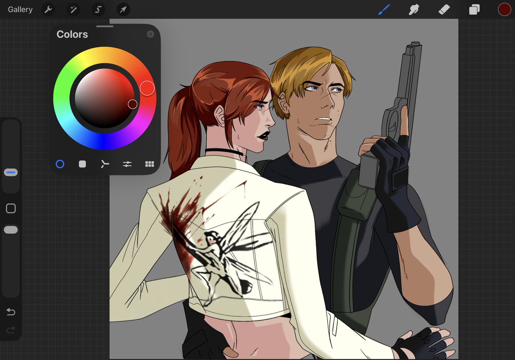Viewport: 515px width, 360px height.
Task: Switch to the Disc color tab
Action: click(x=60, y=164)
